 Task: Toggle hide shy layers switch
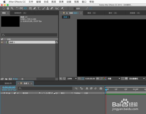(87, 88)
